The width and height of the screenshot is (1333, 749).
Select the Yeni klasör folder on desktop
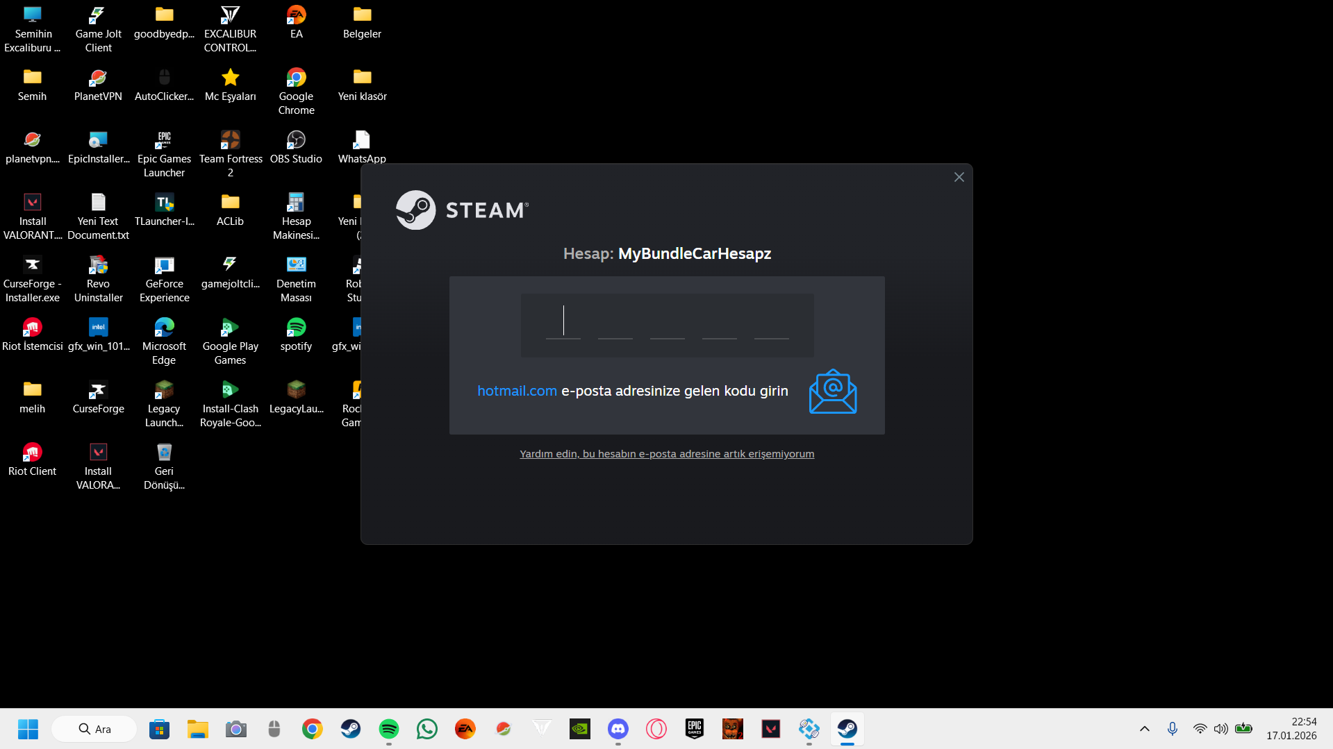pyautogui.click(x=363, y=85)
